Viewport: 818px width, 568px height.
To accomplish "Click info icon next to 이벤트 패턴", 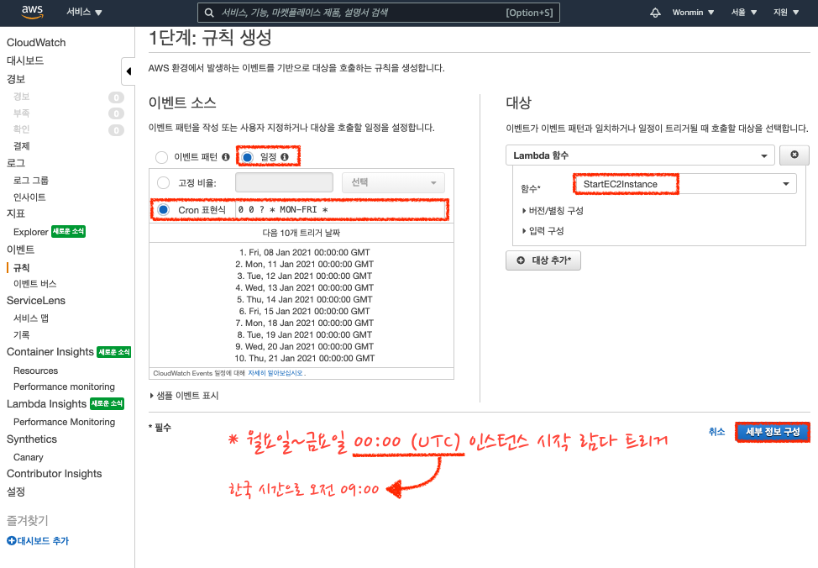I will pyautogui.click(x=225, y=156).
